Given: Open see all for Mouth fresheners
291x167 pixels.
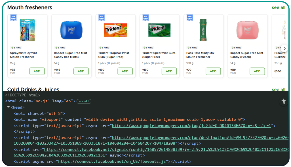Looking at the screenshot, I should coord(278,8).
